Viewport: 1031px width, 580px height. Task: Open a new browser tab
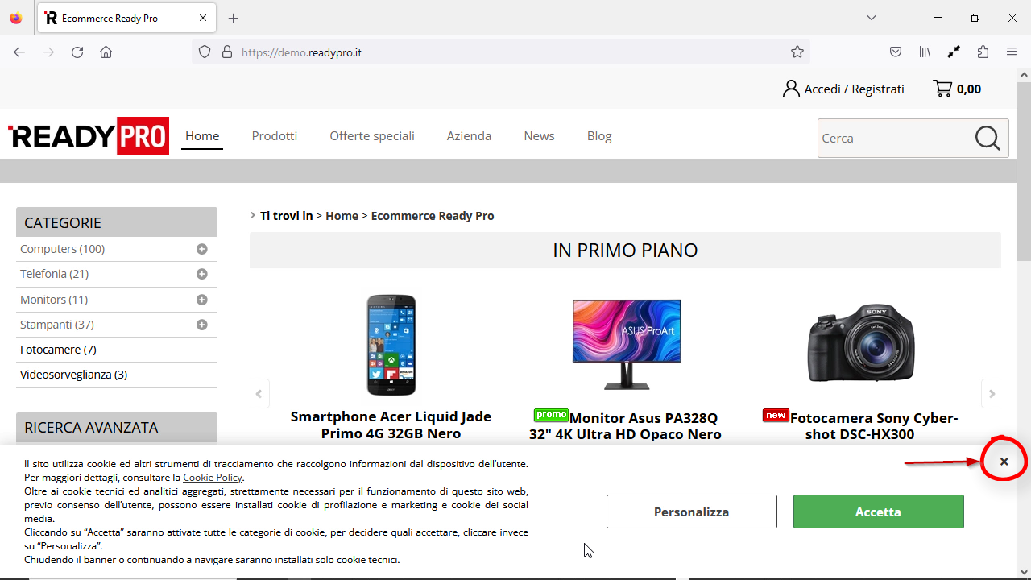pyautogui.click(x=234, y=18)
